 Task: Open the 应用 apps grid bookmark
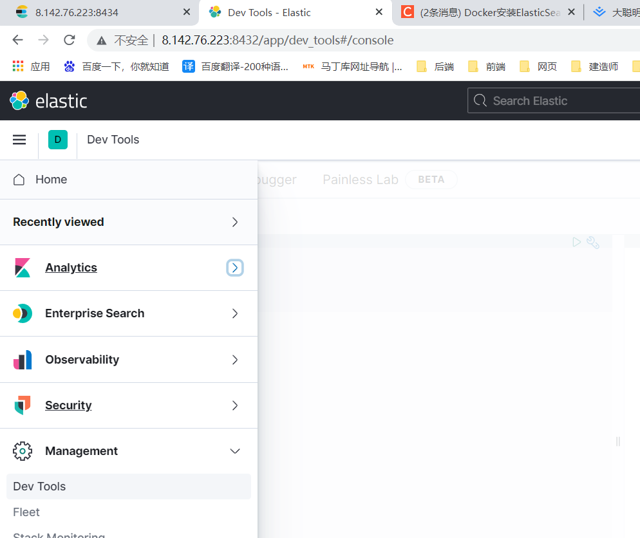(x=31, y=66)
